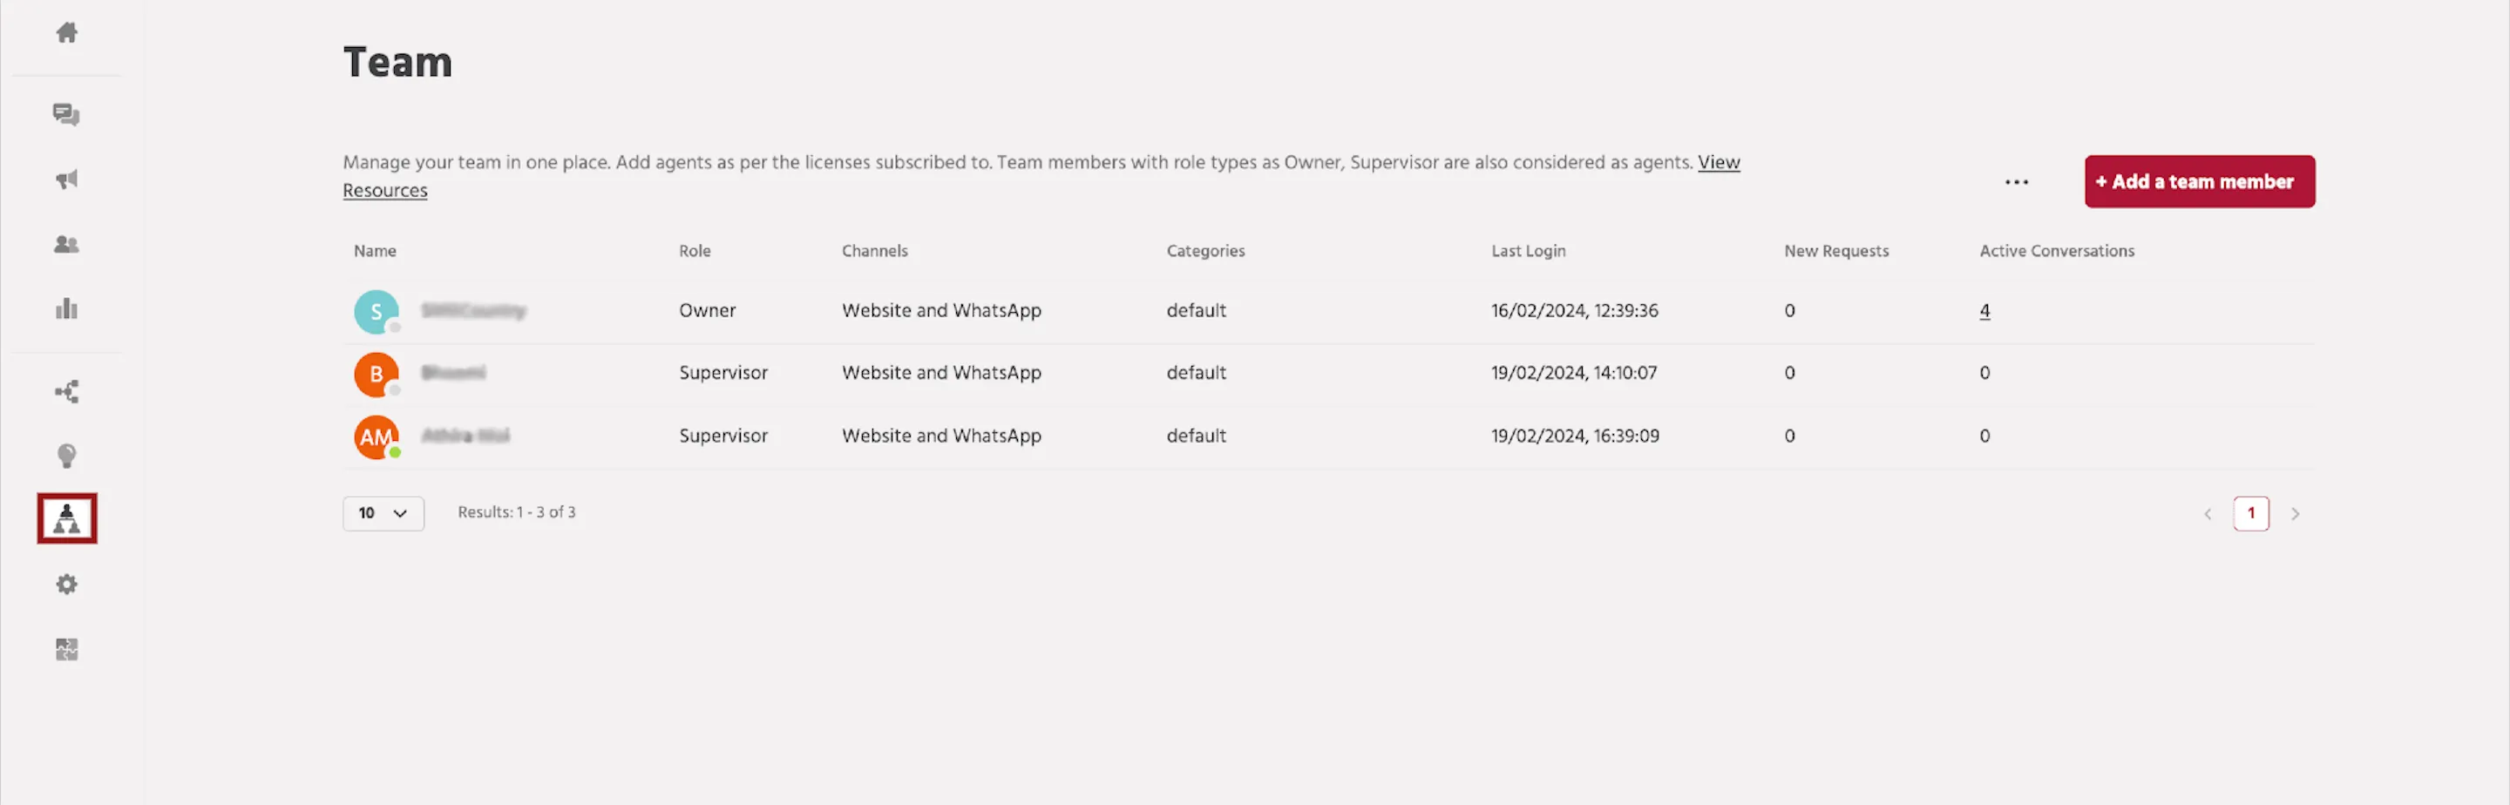Open the three-dots more options menu

tap(2016, 182)
